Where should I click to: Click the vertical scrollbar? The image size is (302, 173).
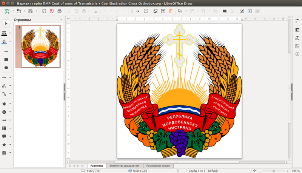point(290,89)
